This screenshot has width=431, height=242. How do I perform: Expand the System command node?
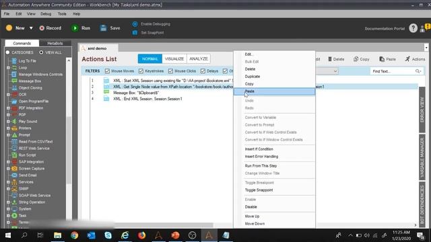pyautogui.click(x=8, y=209)
